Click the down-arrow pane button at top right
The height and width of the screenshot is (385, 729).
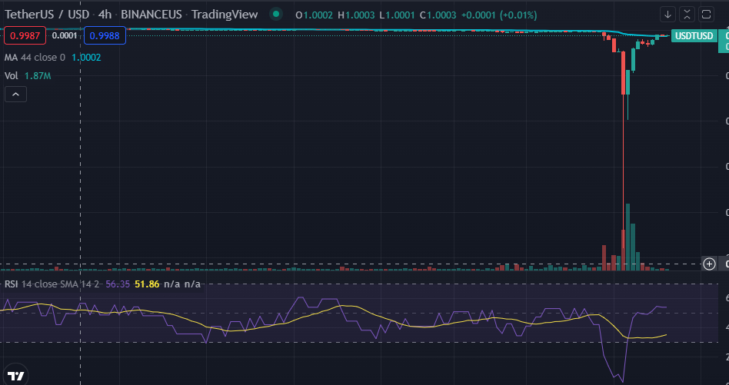pyautogui.click(x=667, y=15)
